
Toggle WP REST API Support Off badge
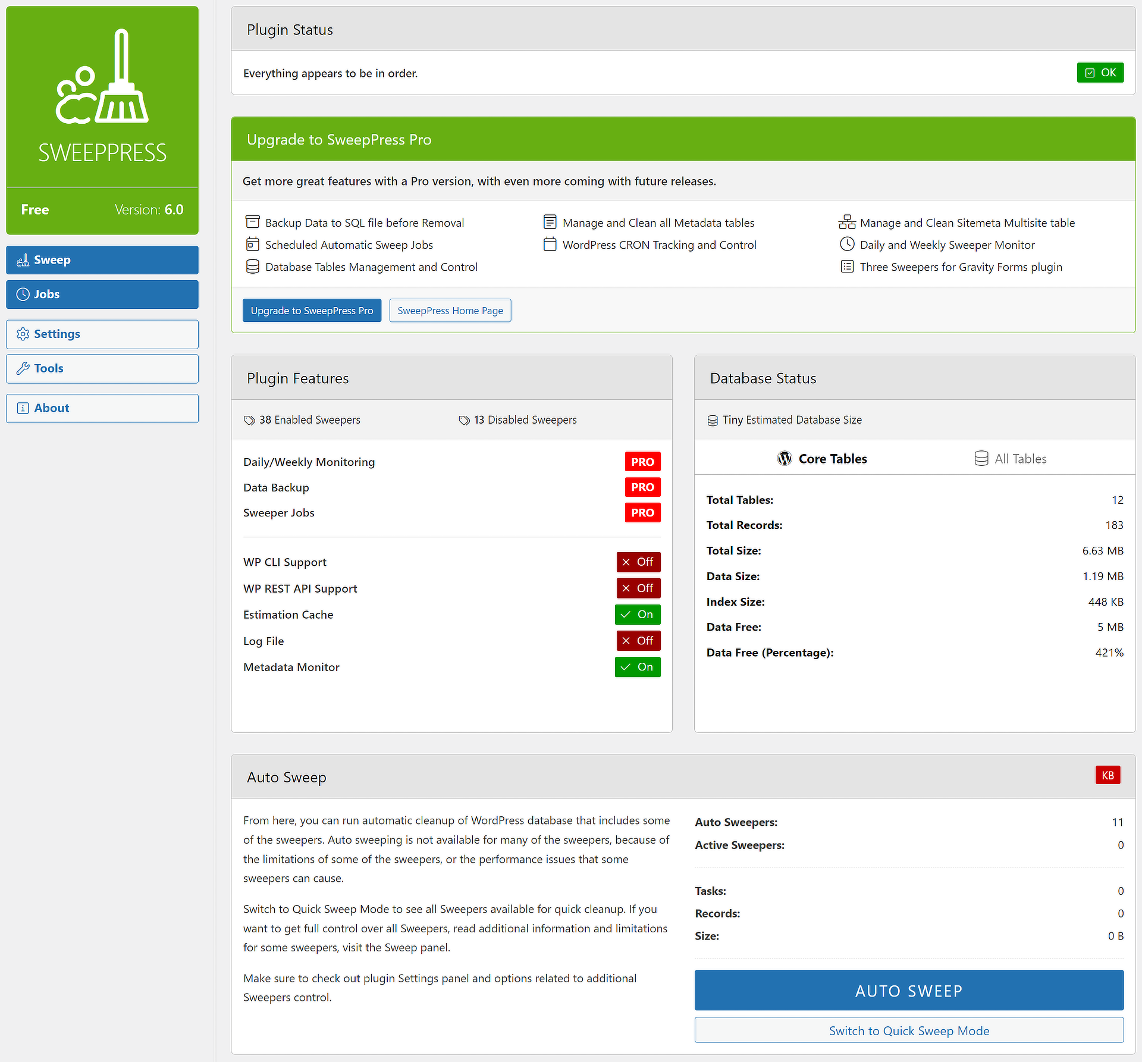[638, 588]
